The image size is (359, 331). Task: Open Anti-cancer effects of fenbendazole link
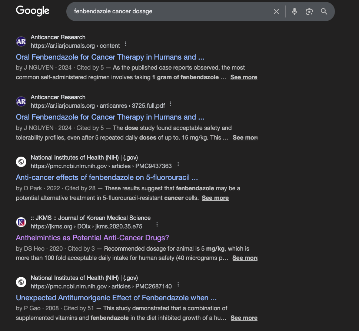(x=107, y=177)
